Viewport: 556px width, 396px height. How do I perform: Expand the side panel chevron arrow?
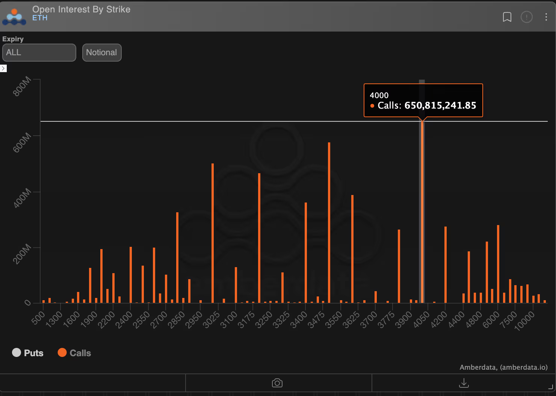tap(3, 68)
